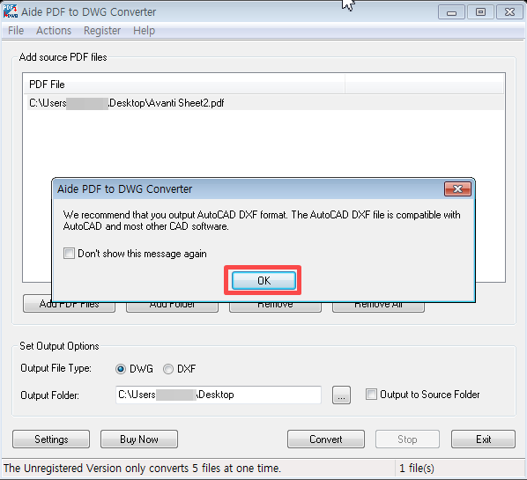Viewport: 527px width, 480px height.
Task: Browse for output folder with ellipsis button
Action: point(341,395)
